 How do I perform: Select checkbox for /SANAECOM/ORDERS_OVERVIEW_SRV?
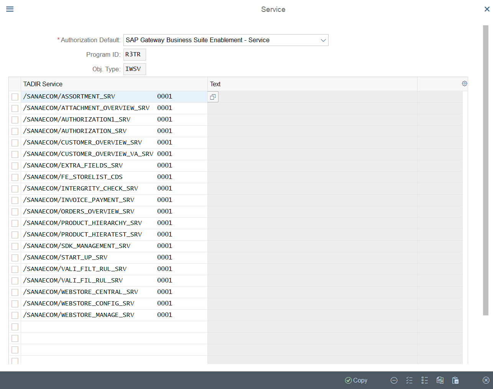(x=15, y=212)
